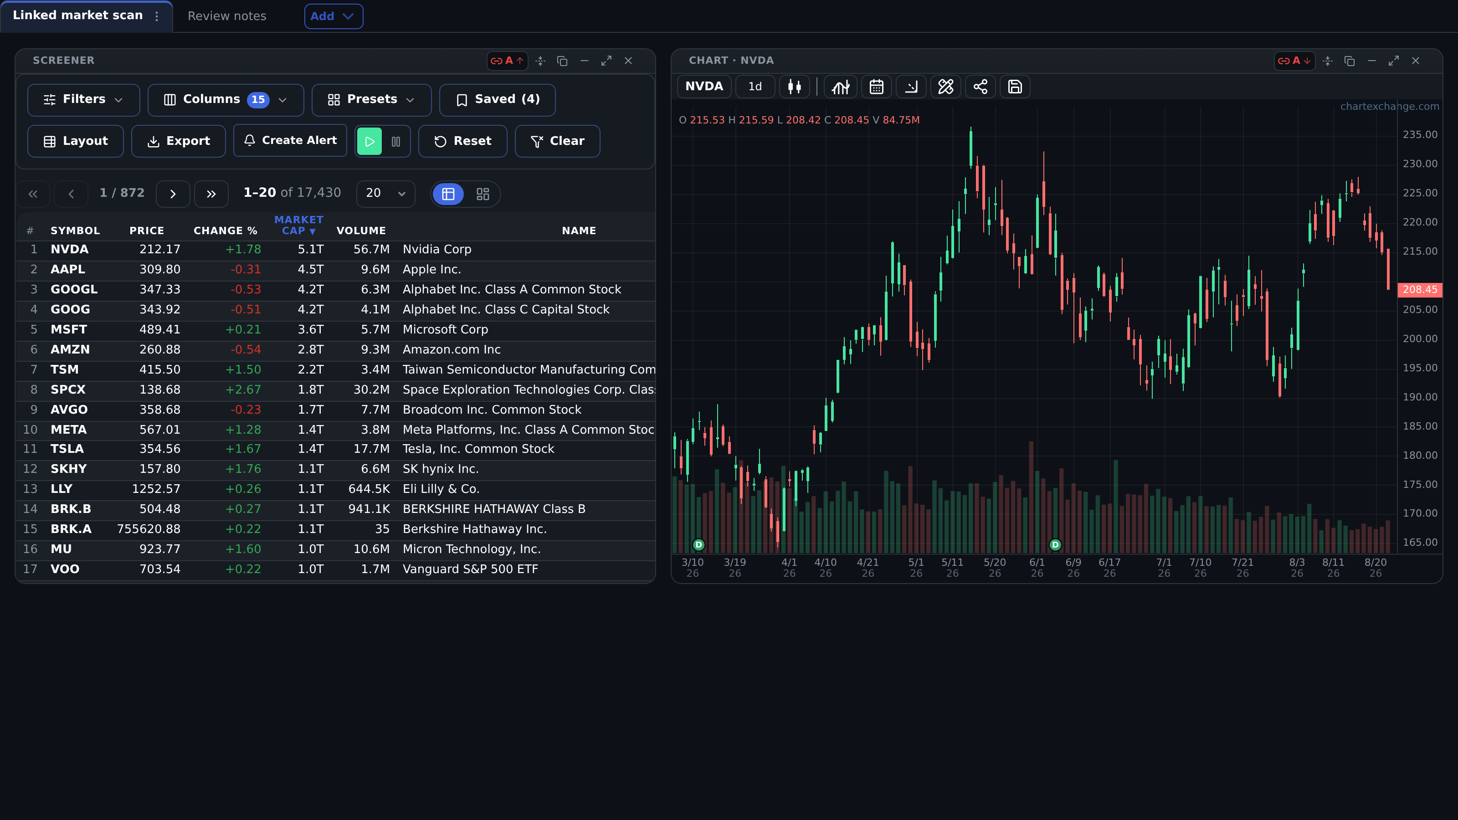Open the Presets dropdown
The width and height of the screenshot is (1458, 820).
point(372,100)
